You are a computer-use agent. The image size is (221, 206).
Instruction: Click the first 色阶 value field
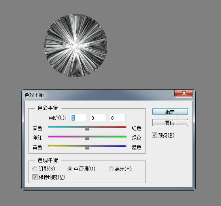tap(78, 118)
